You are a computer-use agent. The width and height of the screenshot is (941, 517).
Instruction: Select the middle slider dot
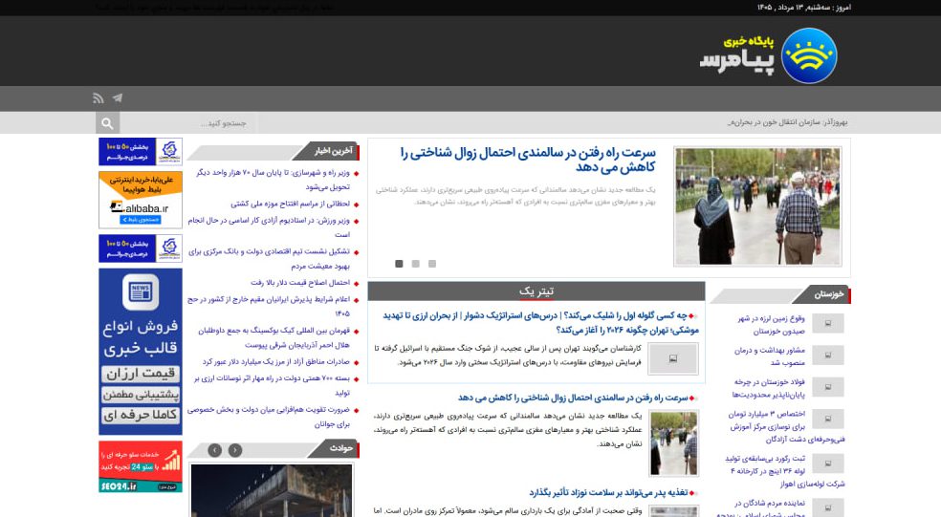coord(415,264)
